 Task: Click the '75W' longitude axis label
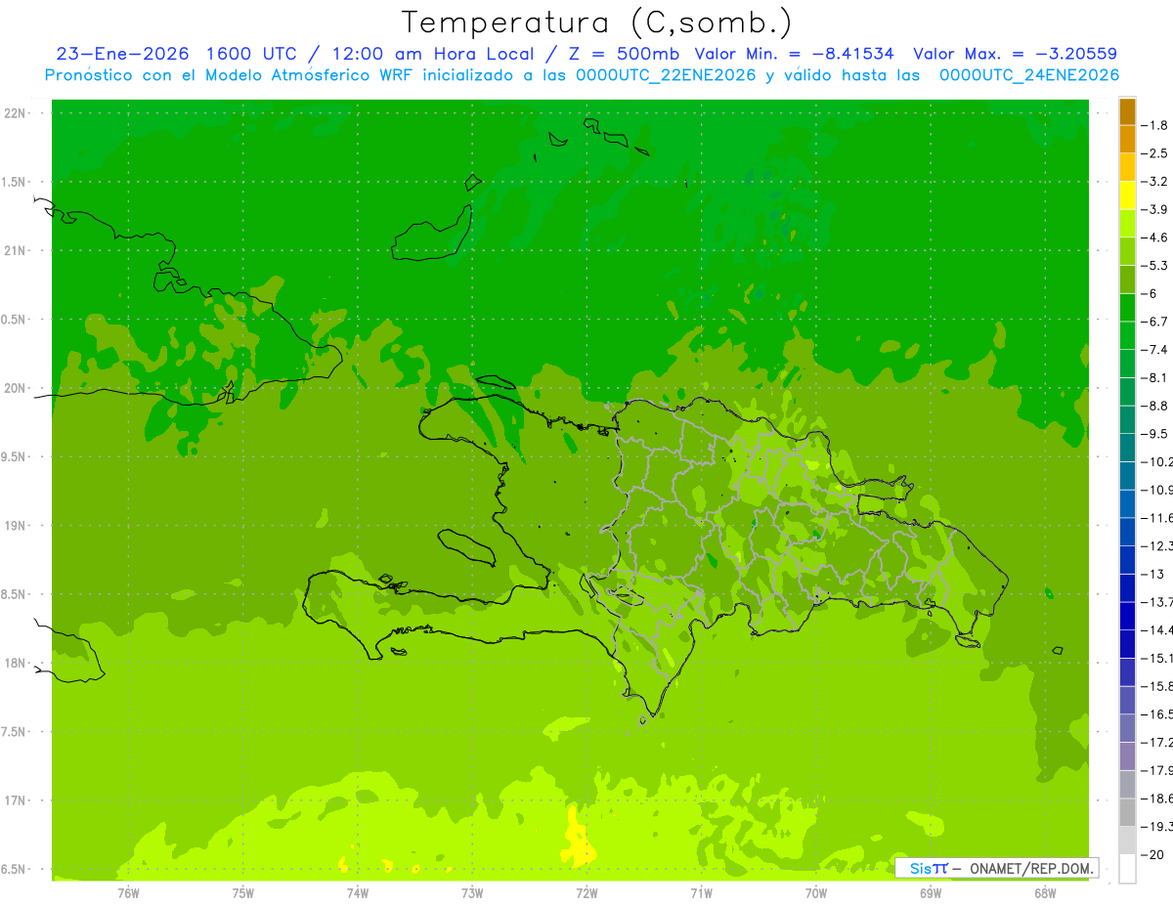click(242, 892)
